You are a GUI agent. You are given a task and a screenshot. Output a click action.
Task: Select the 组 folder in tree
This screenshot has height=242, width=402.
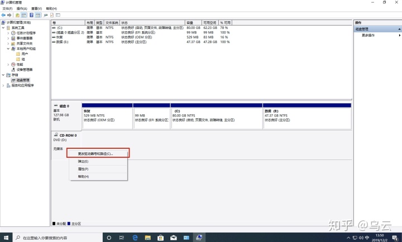(x=21, y=59)
